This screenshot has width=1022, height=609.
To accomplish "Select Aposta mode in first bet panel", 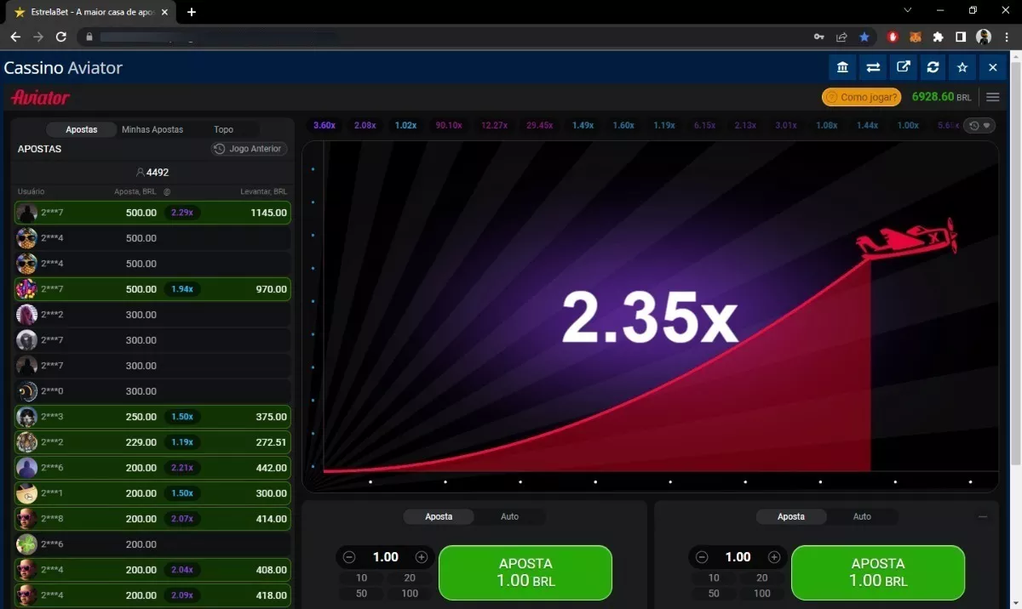I will [439, 516].
